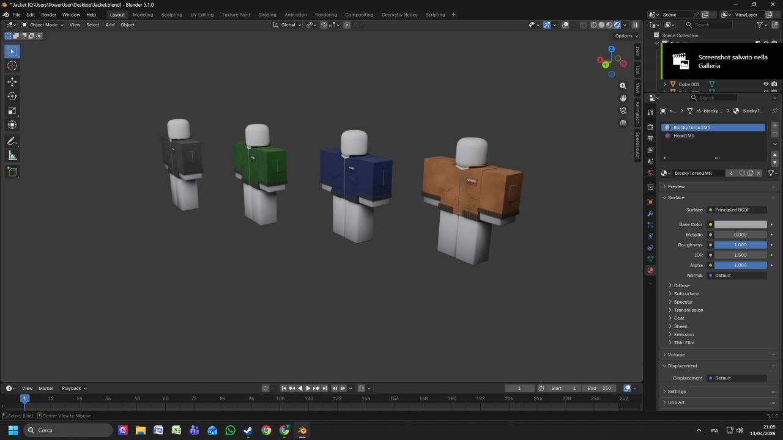
Task: Open the Modeling workspace tab
Action: tap(143, 15)
